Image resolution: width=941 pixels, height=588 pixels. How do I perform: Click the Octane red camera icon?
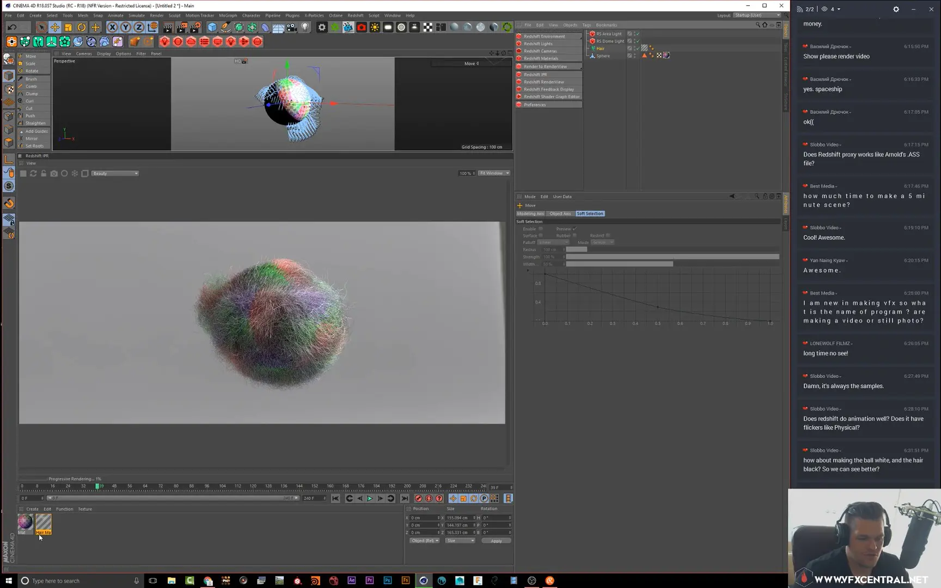pos(361,27)
